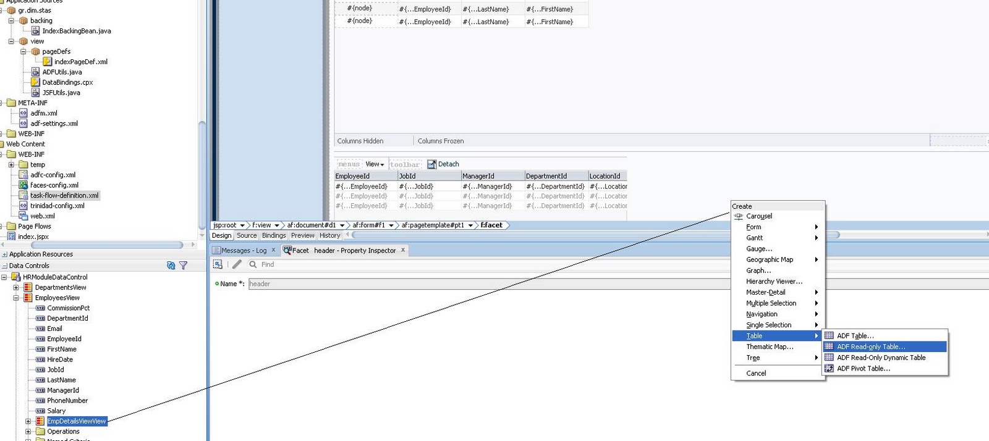Select Hierarchy Viewer in the Create menu
989x441 pixels.
pyautogui.click(x=778, y=281)
